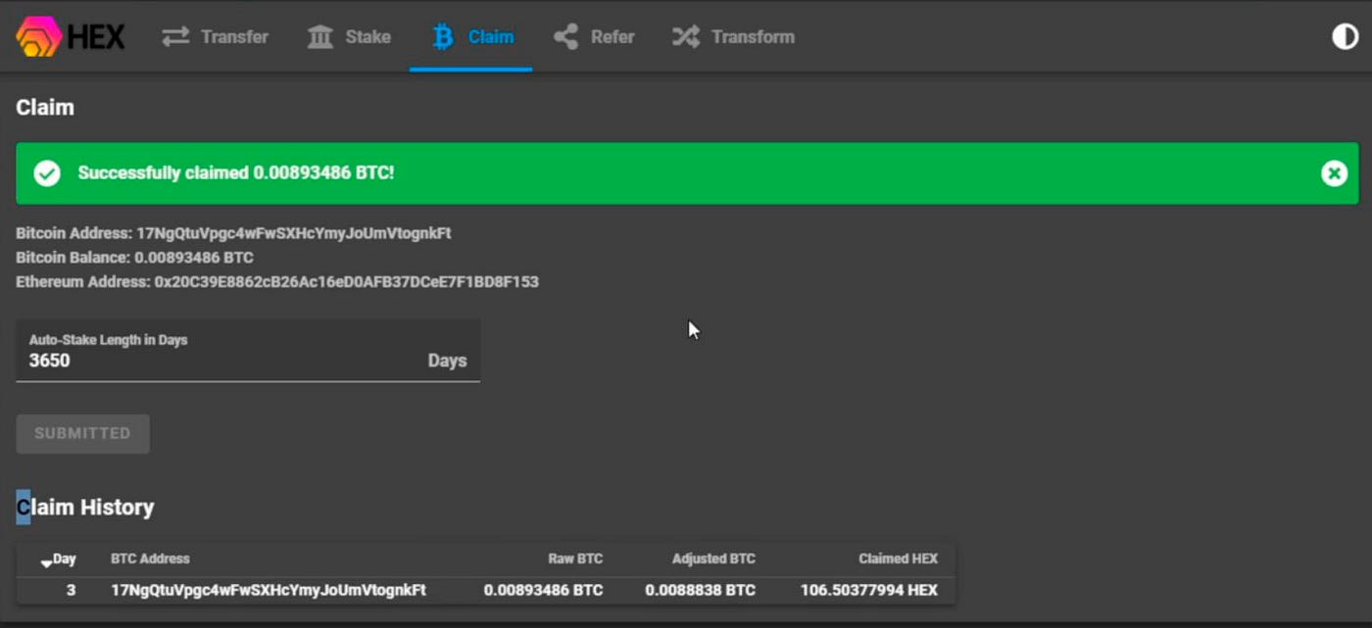Click the HEX brand name text
Screen dimensions: 1372x628
coord(96,37)
